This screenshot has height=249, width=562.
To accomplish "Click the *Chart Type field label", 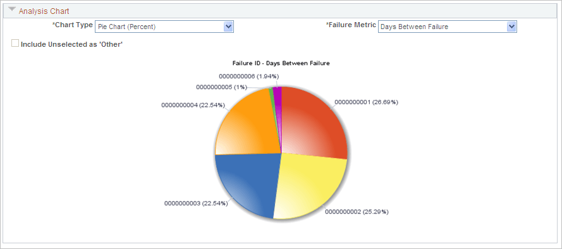I will pos(73,25).
